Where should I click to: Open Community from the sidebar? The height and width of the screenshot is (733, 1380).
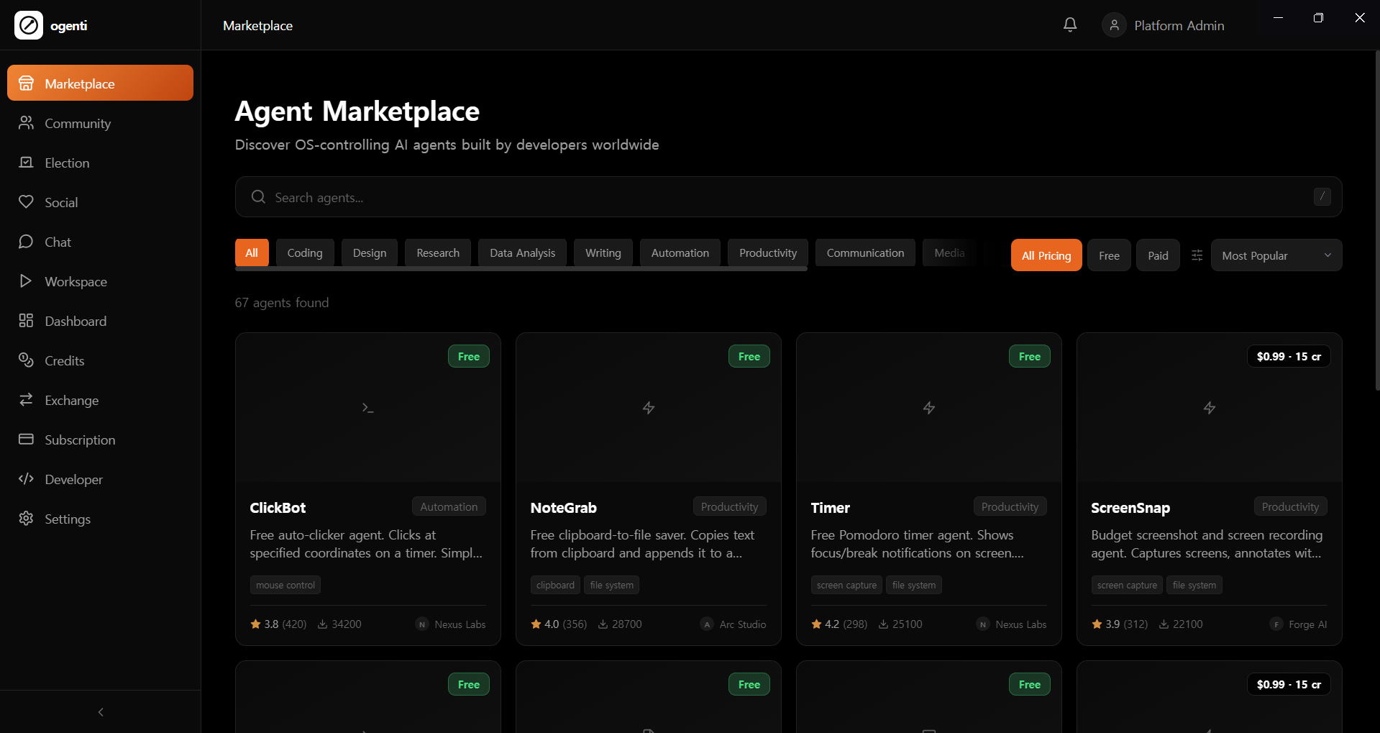[x=78, y=123]
